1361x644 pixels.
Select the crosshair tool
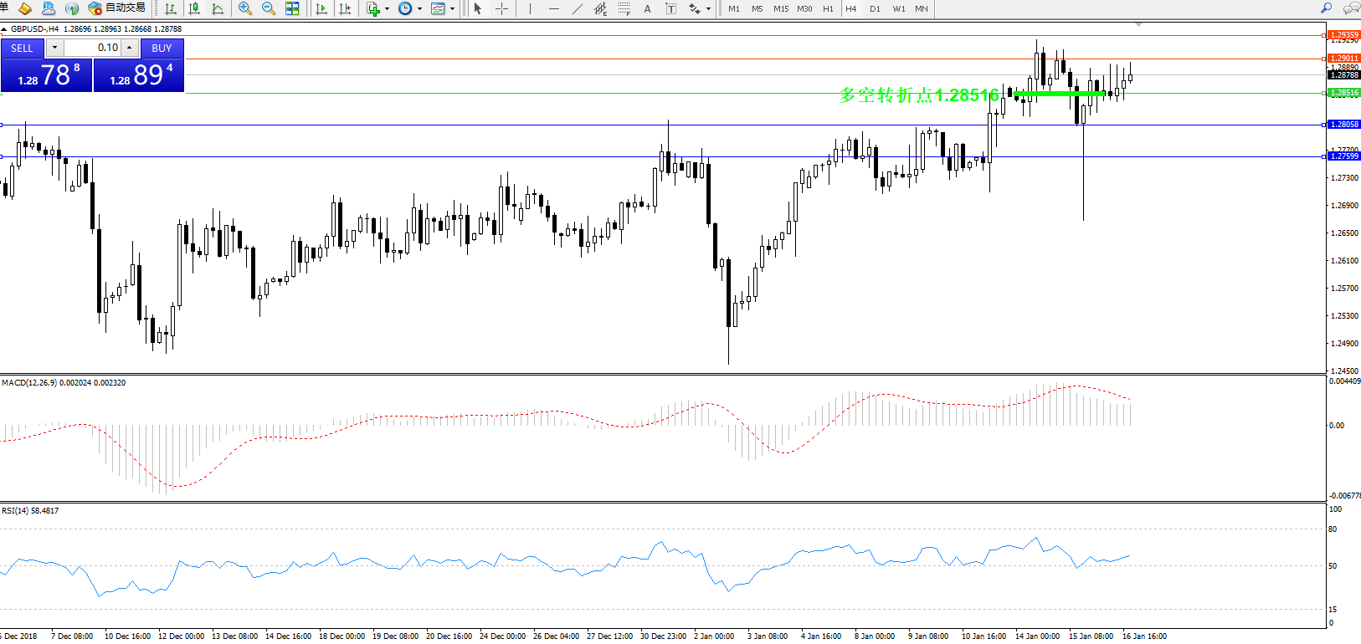501,8
